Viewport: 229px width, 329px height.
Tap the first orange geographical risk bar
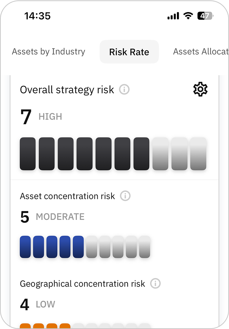point(25,326)
